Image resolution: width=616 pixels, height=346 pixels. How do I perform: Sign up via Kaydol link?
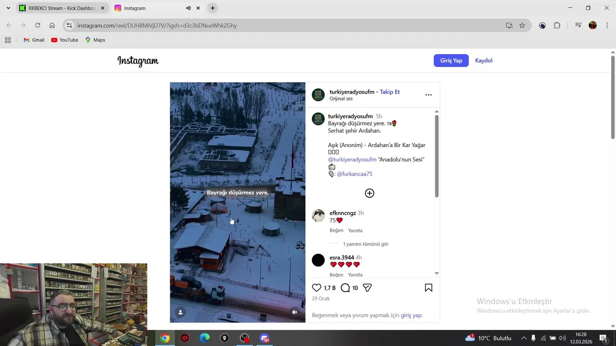484,61
